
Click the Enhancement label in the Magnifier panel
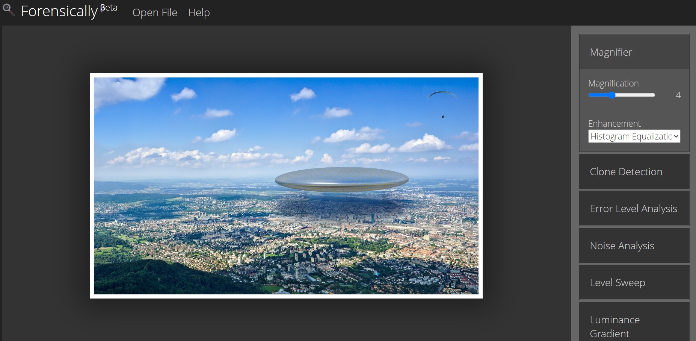click(614, 123)
